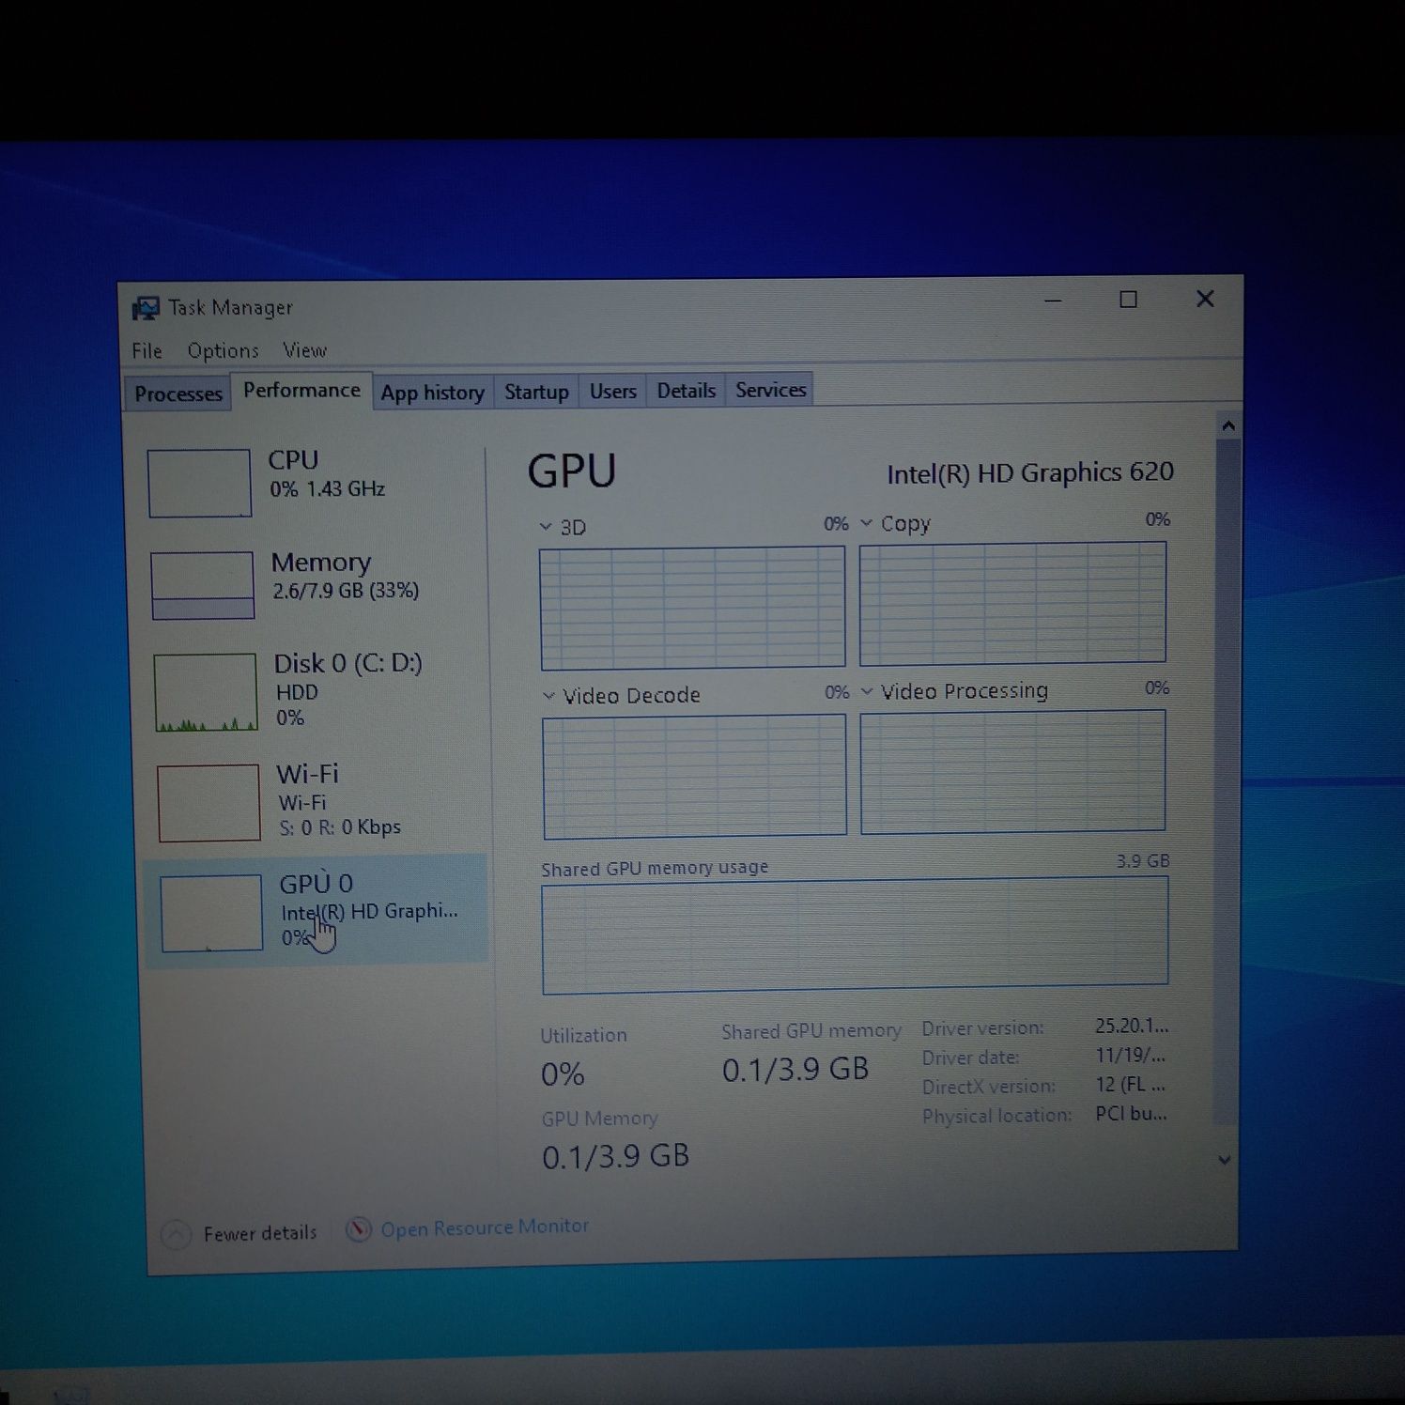1405x1405 pixels.
Task: Click the Wi-Fi throughput mini graph
Action: pos(208,803)
